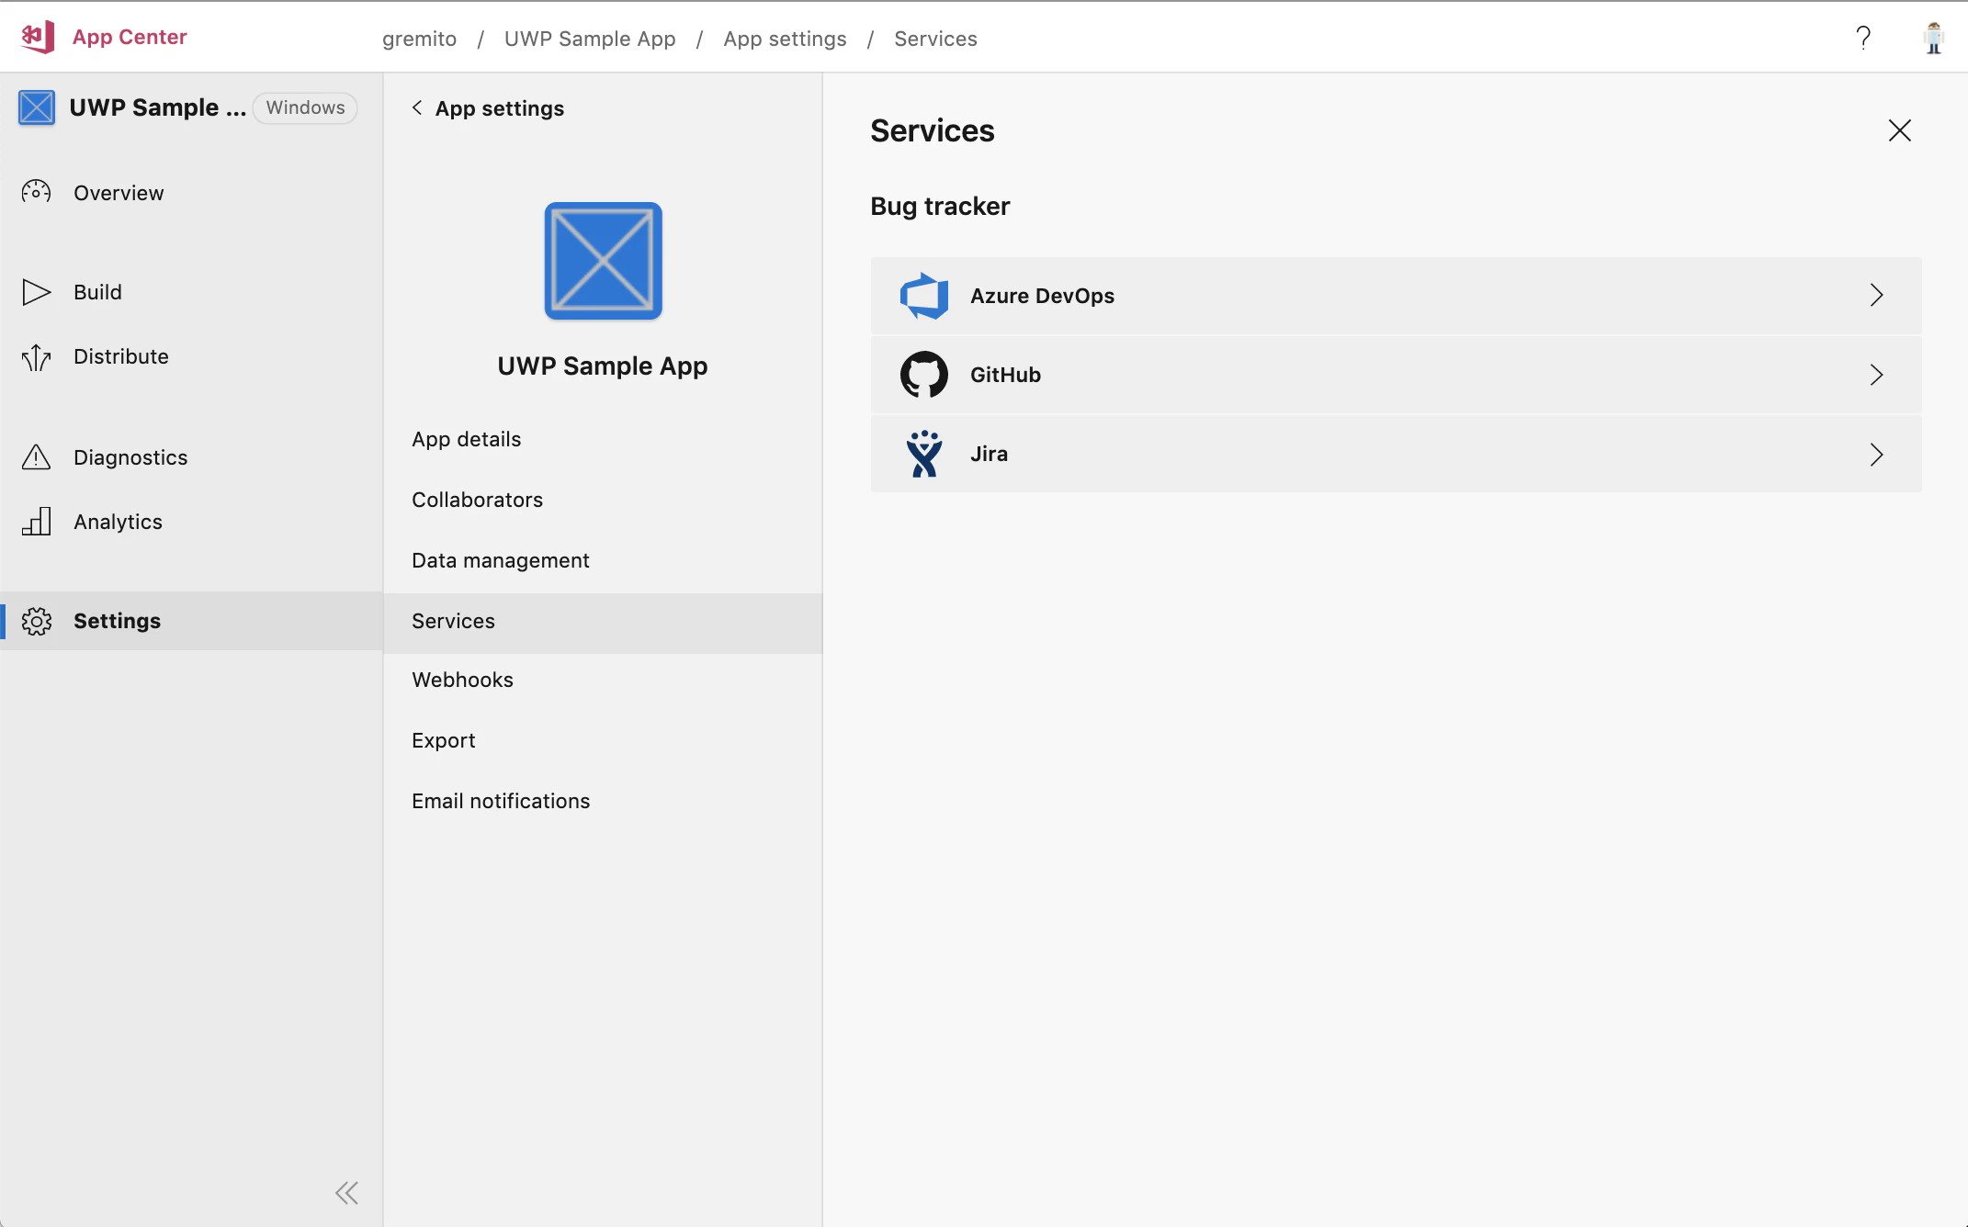The image size is (1968, 1227).
Task: Click the UWP Sample app icon in sidebar header
Action: click(37, 107)
